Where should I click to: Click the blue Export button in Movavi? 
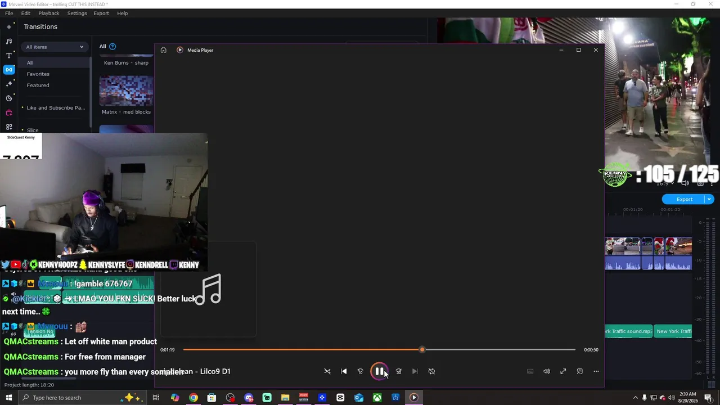click(x=684, y=199)
